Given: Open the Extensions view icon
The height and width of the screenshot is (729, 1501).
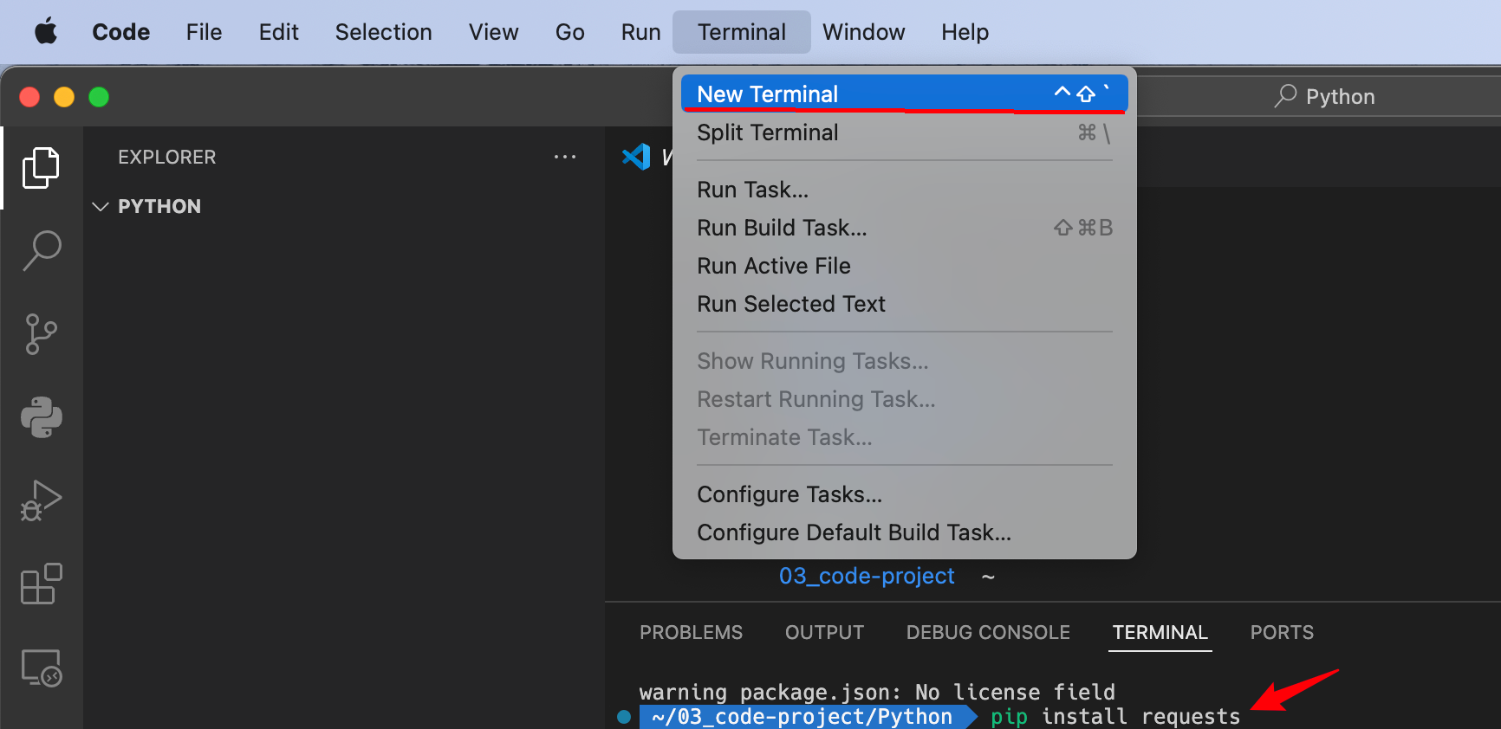Looking at the screenshot, I should coord(41,584).
